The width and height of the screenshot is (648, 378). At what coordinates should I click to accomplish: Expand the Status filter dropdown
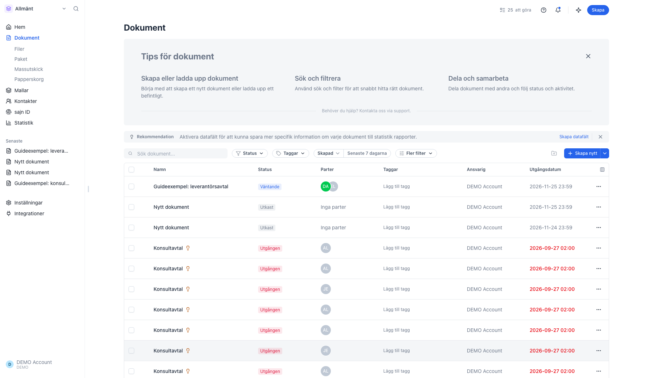(250, 153)
